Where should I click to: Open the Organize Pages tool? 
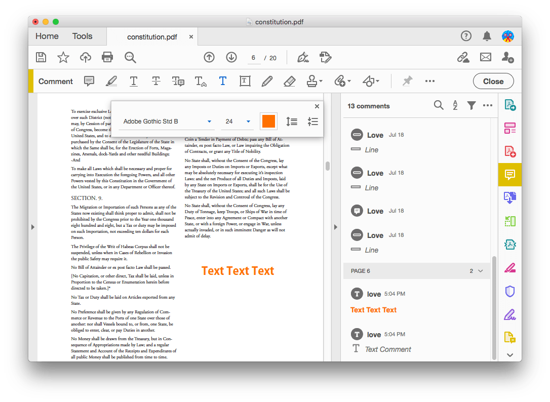[x=510, y=128]
